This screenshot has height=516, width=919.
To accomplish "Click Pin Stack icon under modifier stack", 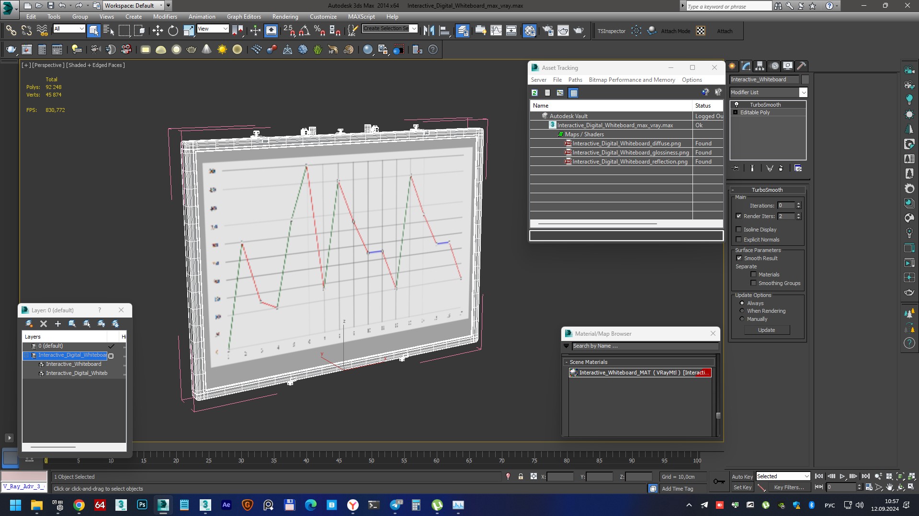I will [736, 168].
